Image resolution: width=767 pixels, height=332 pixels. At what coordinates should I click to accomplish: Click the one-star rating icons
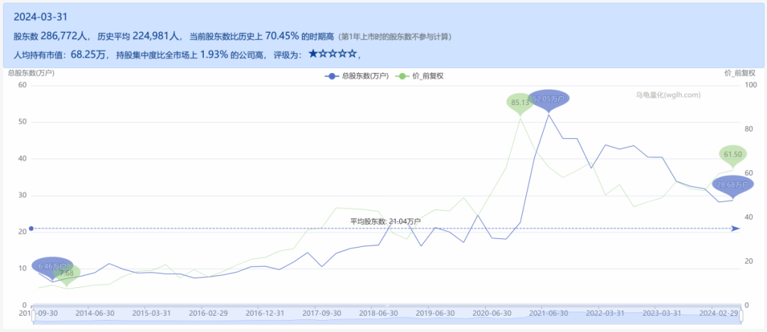[332, 55]
